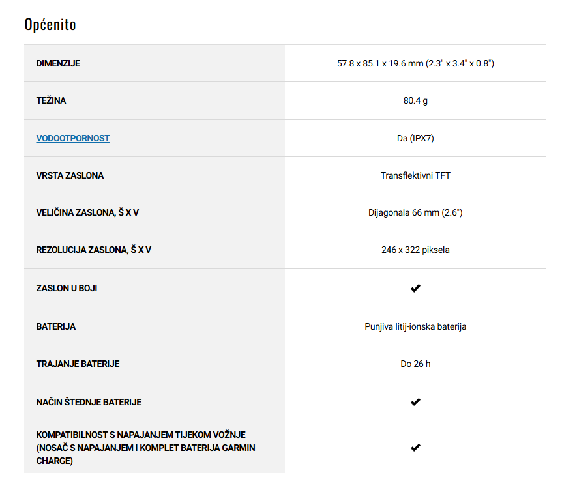The height and width of the screenshot is (490, 562).
Task: Click the Transflektivni TFT value
Action: click(x=415, y=175)
